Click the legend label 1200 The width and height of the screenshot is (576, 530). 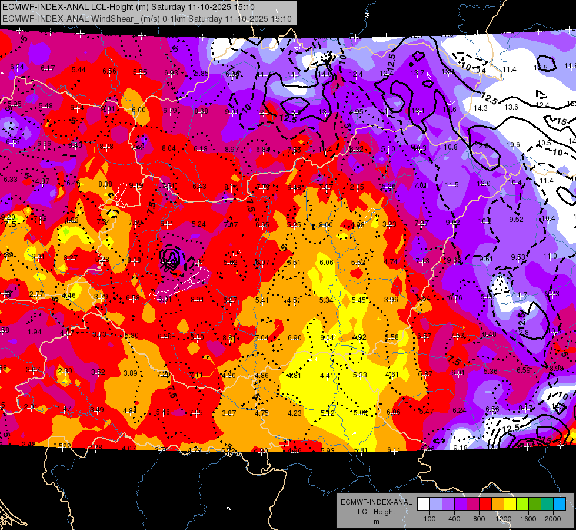click(x=504, y=519)
